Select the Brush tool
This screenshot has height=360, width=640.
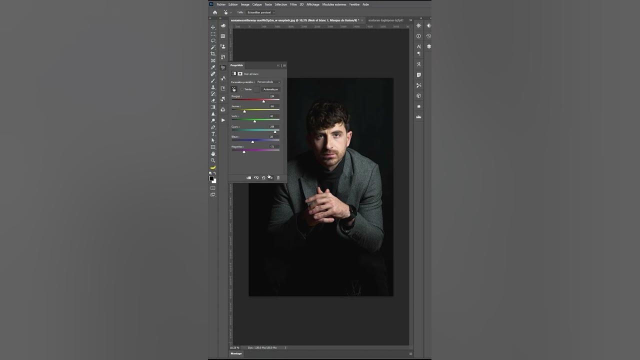point(213,80)
